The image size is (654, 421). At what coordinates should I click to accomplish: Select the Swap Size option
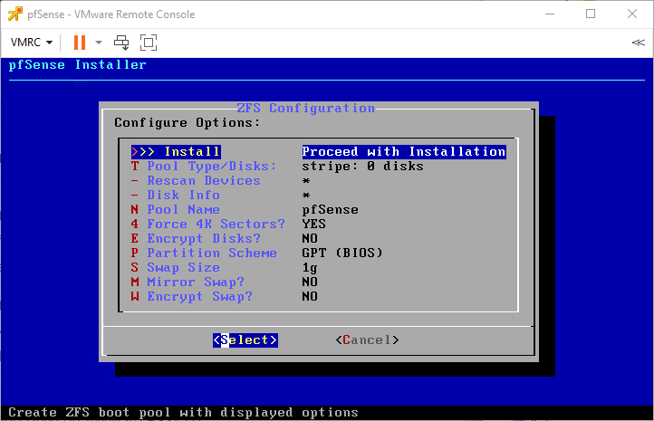click(183, 267)
